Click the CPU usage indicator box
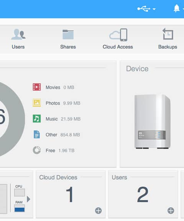The image size is (184, 221). 20,193
